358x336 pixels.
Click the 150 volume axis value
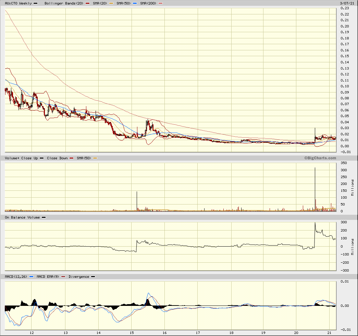[344, 190]
